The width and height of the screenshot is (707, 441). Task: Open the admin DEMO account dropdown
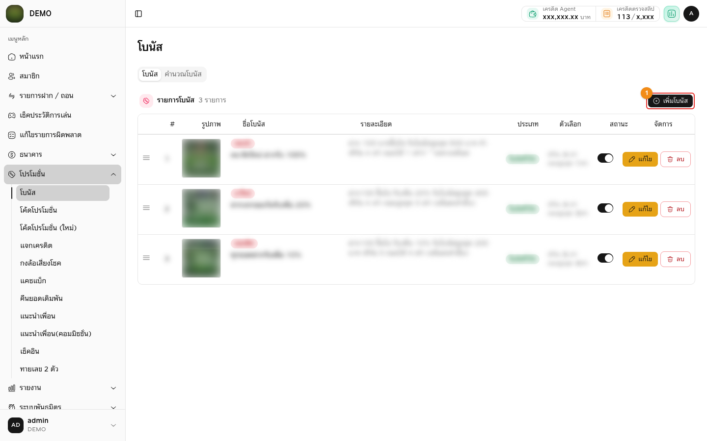[x=62, y=425]
